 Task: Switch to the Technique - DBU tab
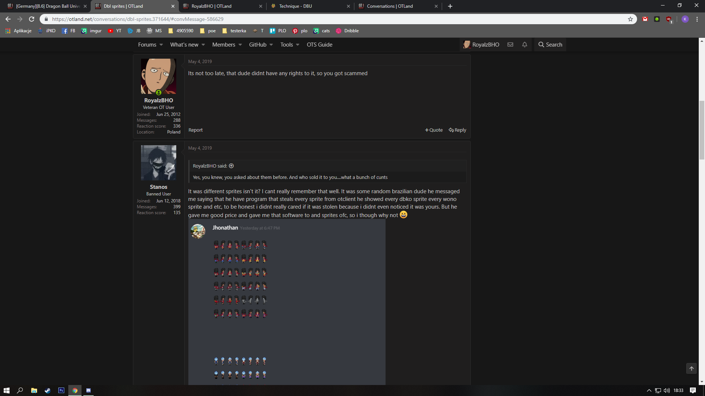pyautogui.click(x=295, y=6)
